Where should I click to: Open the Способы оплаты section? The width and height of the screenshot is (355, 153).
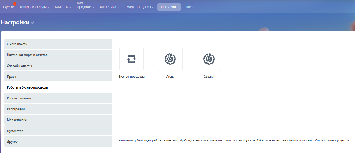(x=58, y=66)
